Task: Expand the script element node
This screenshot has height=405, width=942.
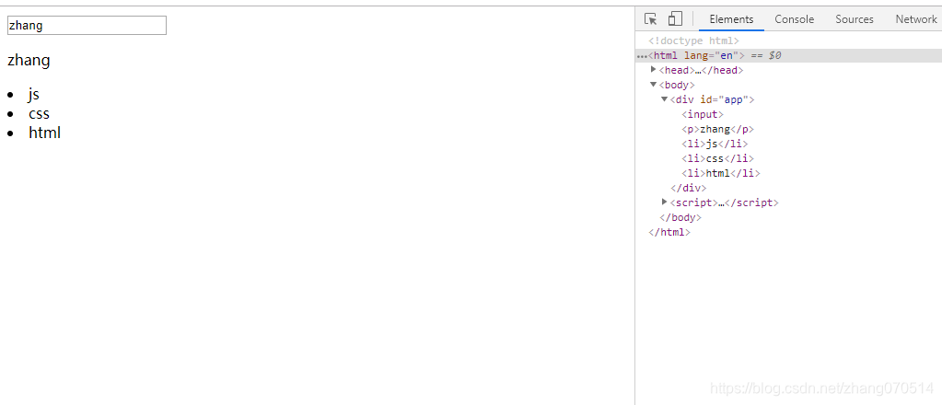Action: (x=665, y=202)
